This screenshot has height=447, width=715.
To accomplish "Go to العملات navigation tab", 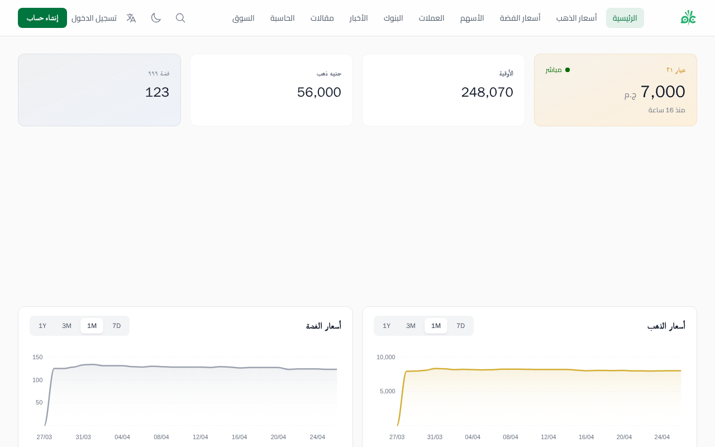I will (x=432, y=18).
